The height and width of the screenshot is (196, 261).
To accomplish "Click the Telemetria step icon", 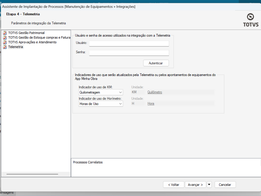I will (x=5, y=47).
